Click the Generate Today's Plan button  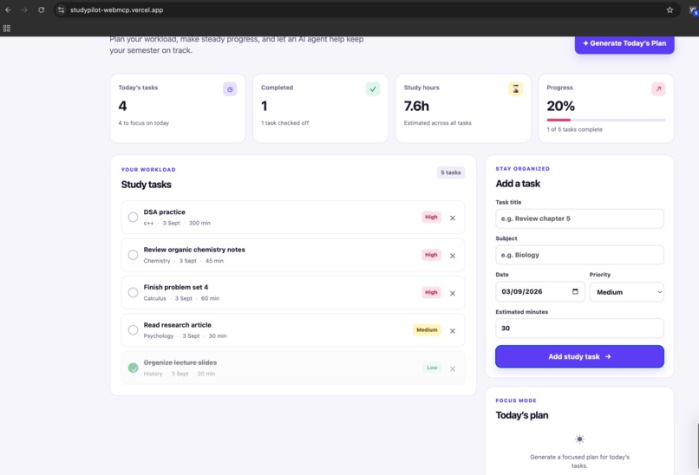point(624,43)
